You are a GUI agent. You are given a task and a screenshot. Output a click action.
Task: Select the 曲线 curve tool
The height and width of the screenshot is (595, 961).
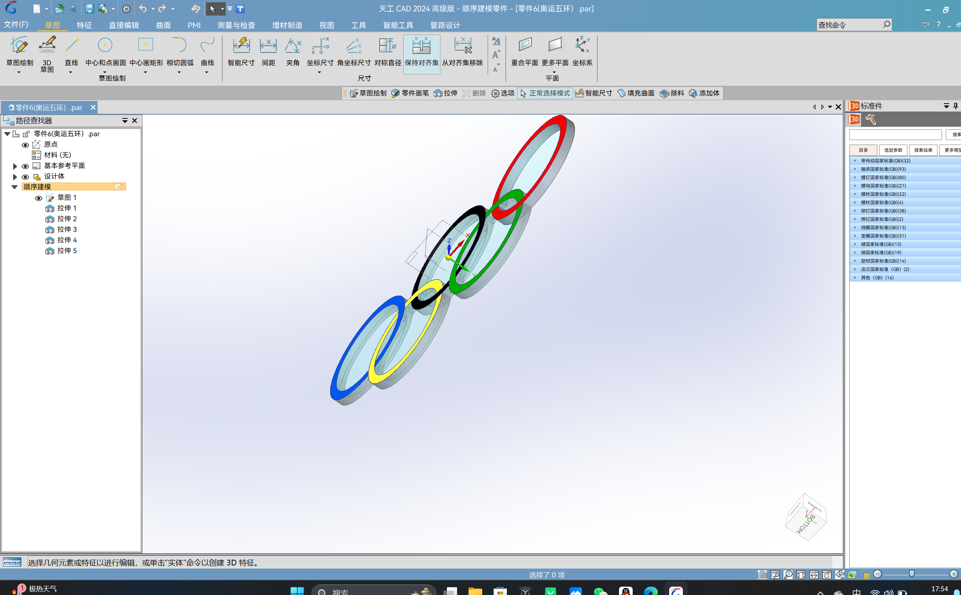click(207, 51)
